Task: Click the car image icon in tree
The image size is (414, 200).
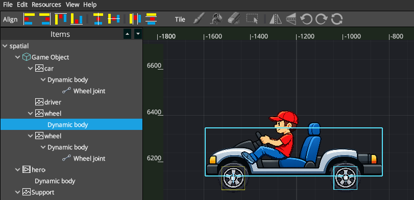Action: 39,68
